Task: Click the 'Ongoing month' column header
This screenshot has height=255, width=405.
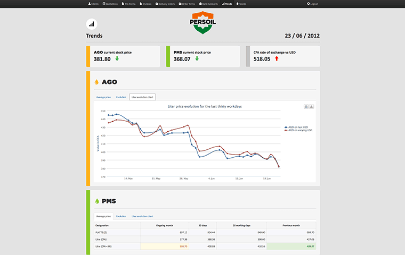Action: tap(165, 225)
